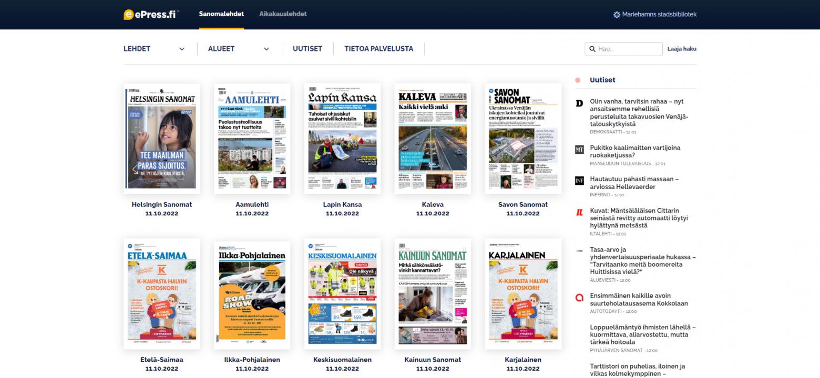820x378 pixels.
Task: Click the Karjalainen title text
Action: pyautogui.click(x=523, y=360)
